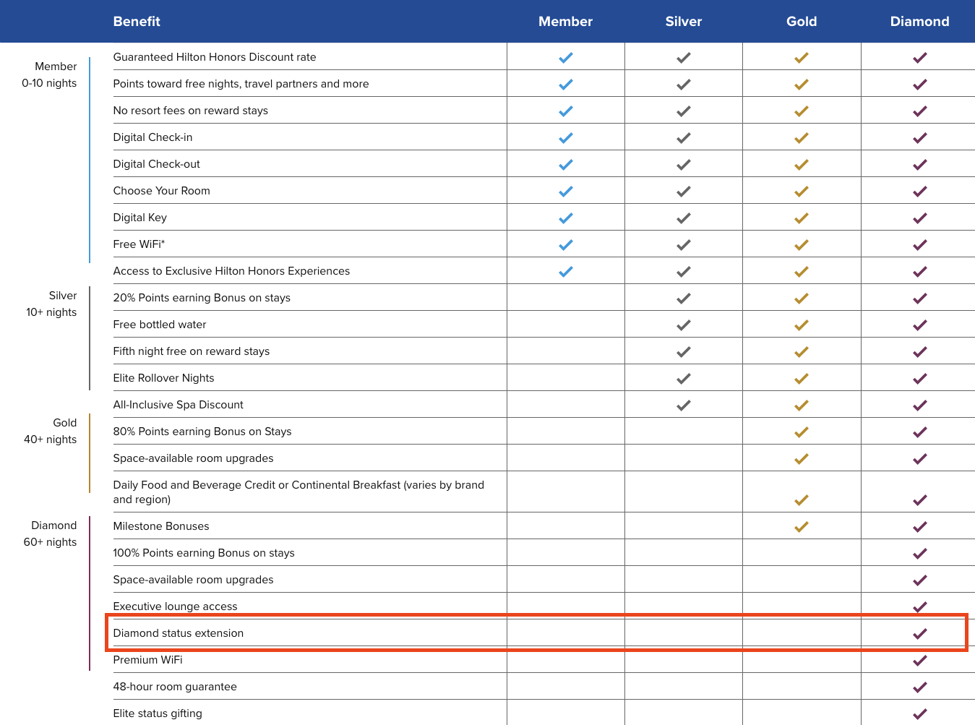Screen dimensions: 975x725
Task: Click the Diamond checkmark for Diamond status extension
Action: pos(919,634)
